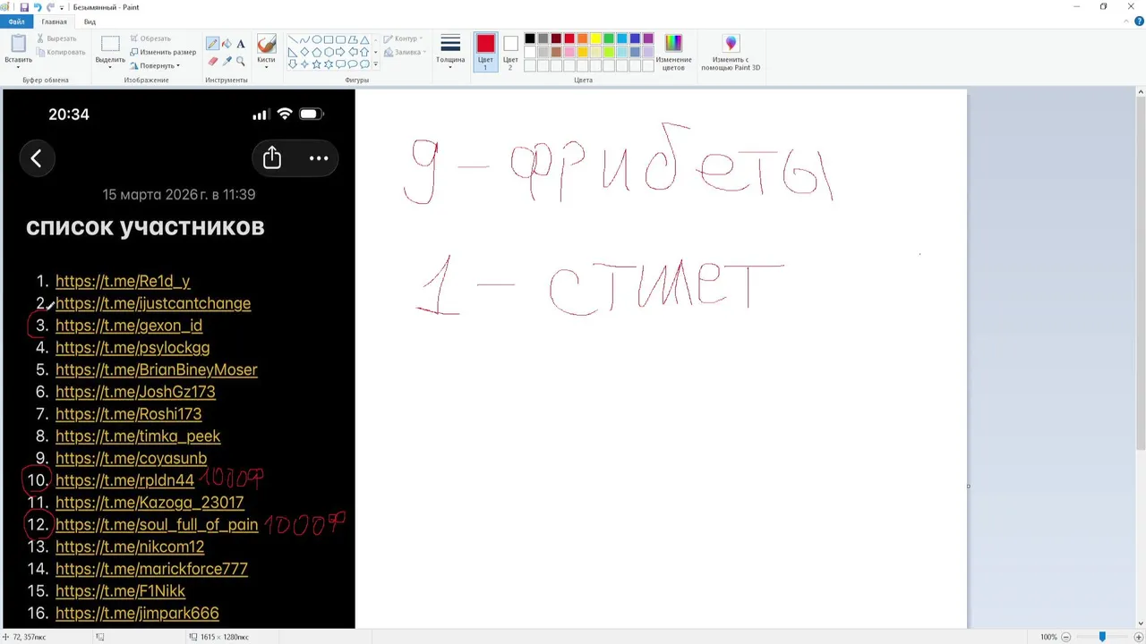Image resolution: width=1146 pixels, height=644 pixels.
Task: Choose the Five-point star shape
Action: click(317, 64)
